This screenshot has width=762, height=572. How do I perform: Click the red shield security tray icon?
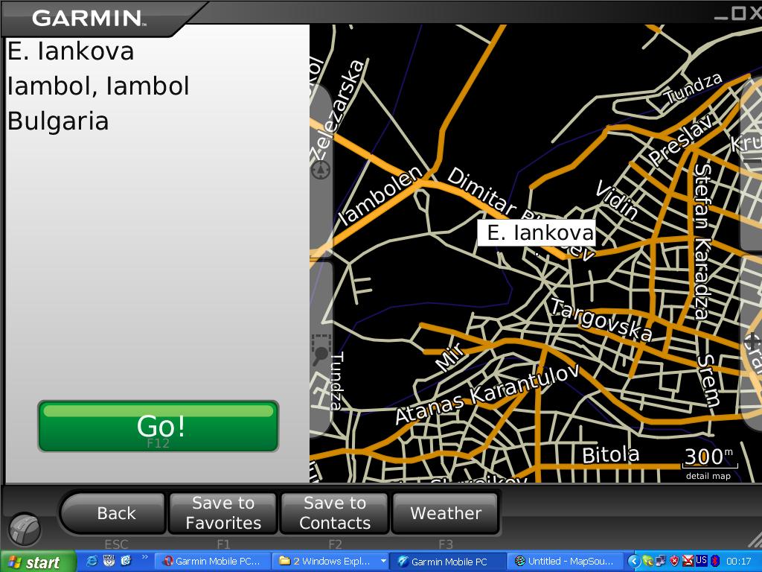coord(674,562)
